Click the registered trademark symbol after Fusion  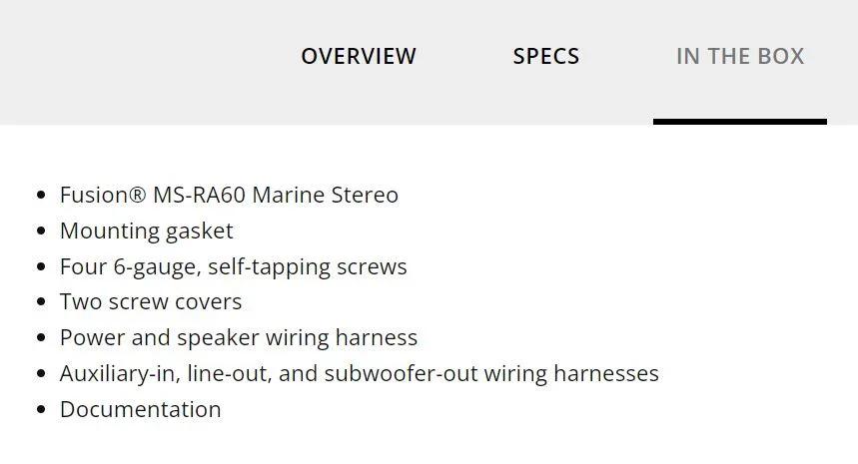tap(137, 195)
